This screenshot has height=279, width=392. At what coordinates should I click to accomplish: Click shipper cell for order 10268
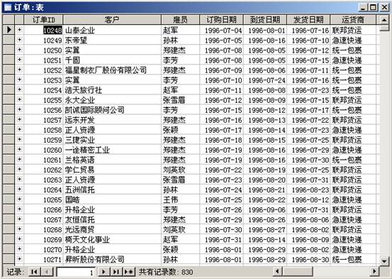tap(353, 229)
